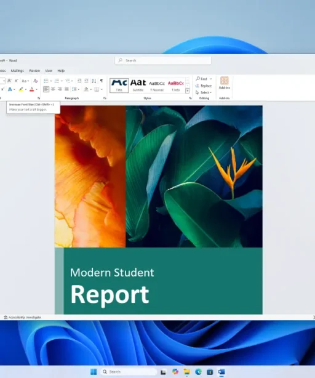Decrease paragraph indent
Image resolution: width=315 pixels, height=378 pixels.
[79, 81]
